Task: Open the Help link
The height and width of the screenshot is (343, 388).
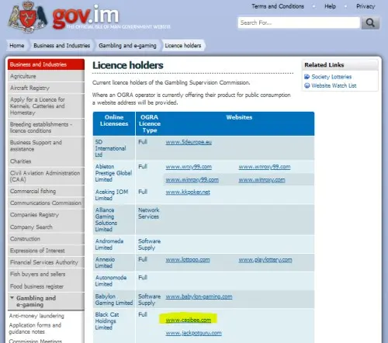Action: coord(330,6)
